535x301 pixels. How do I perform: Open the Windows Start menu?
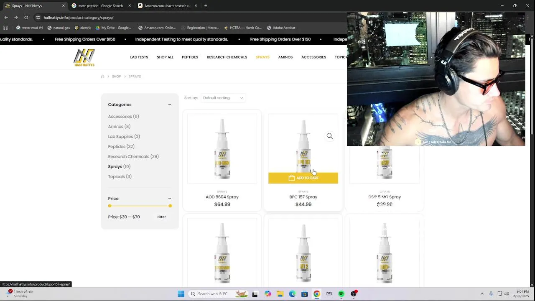coord(181,294)
